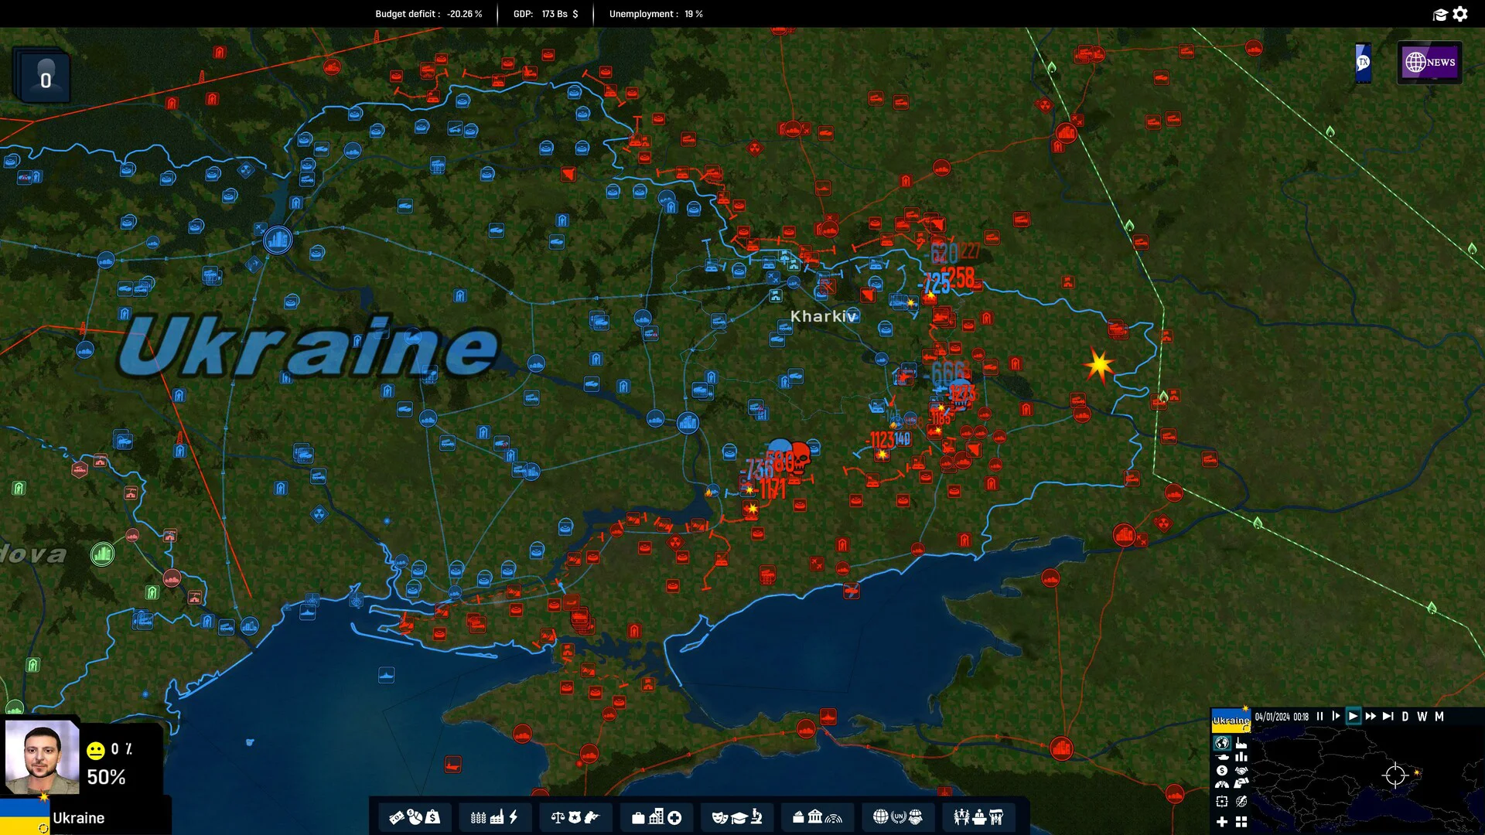
Task: Toggle the economic dollar overlay on the minimap
Action: click(x=1222, y=770)
